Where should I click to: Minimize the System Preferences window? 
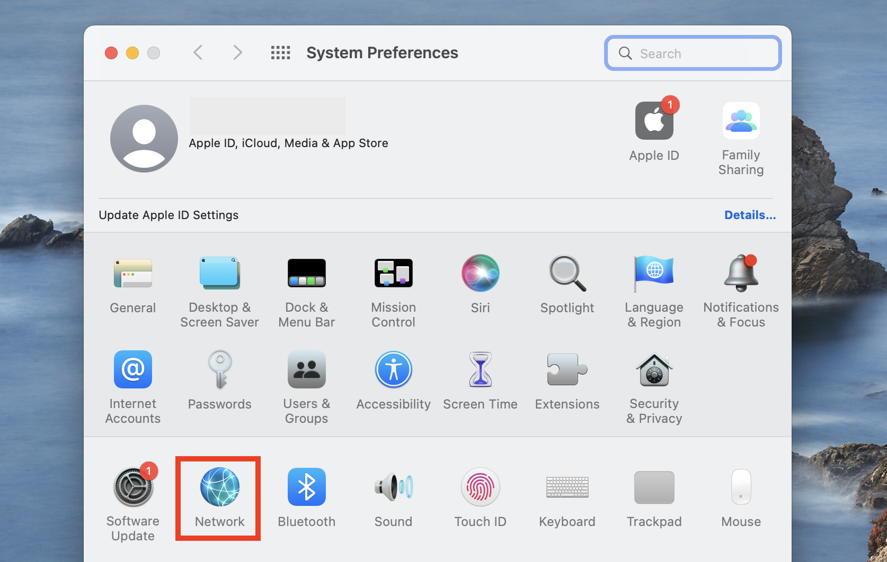pos(132,53)
